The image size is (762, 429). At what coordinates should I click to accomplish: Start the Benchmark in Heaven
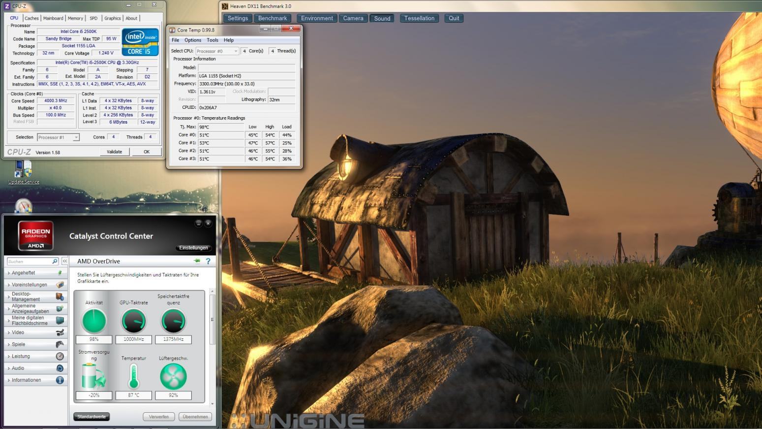pyautogui.click(x=273, y=18)
